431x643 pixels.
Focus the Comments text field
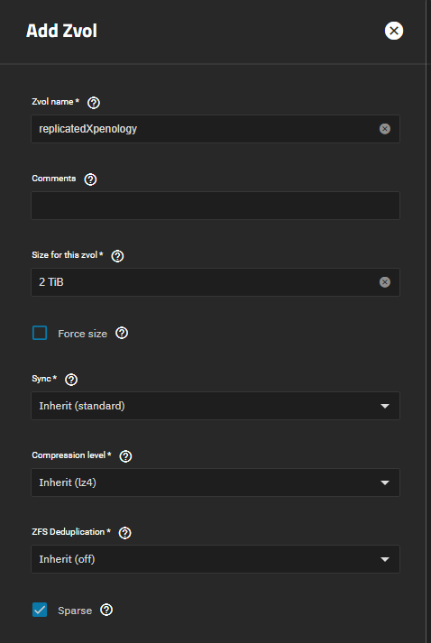coord(215,206)
